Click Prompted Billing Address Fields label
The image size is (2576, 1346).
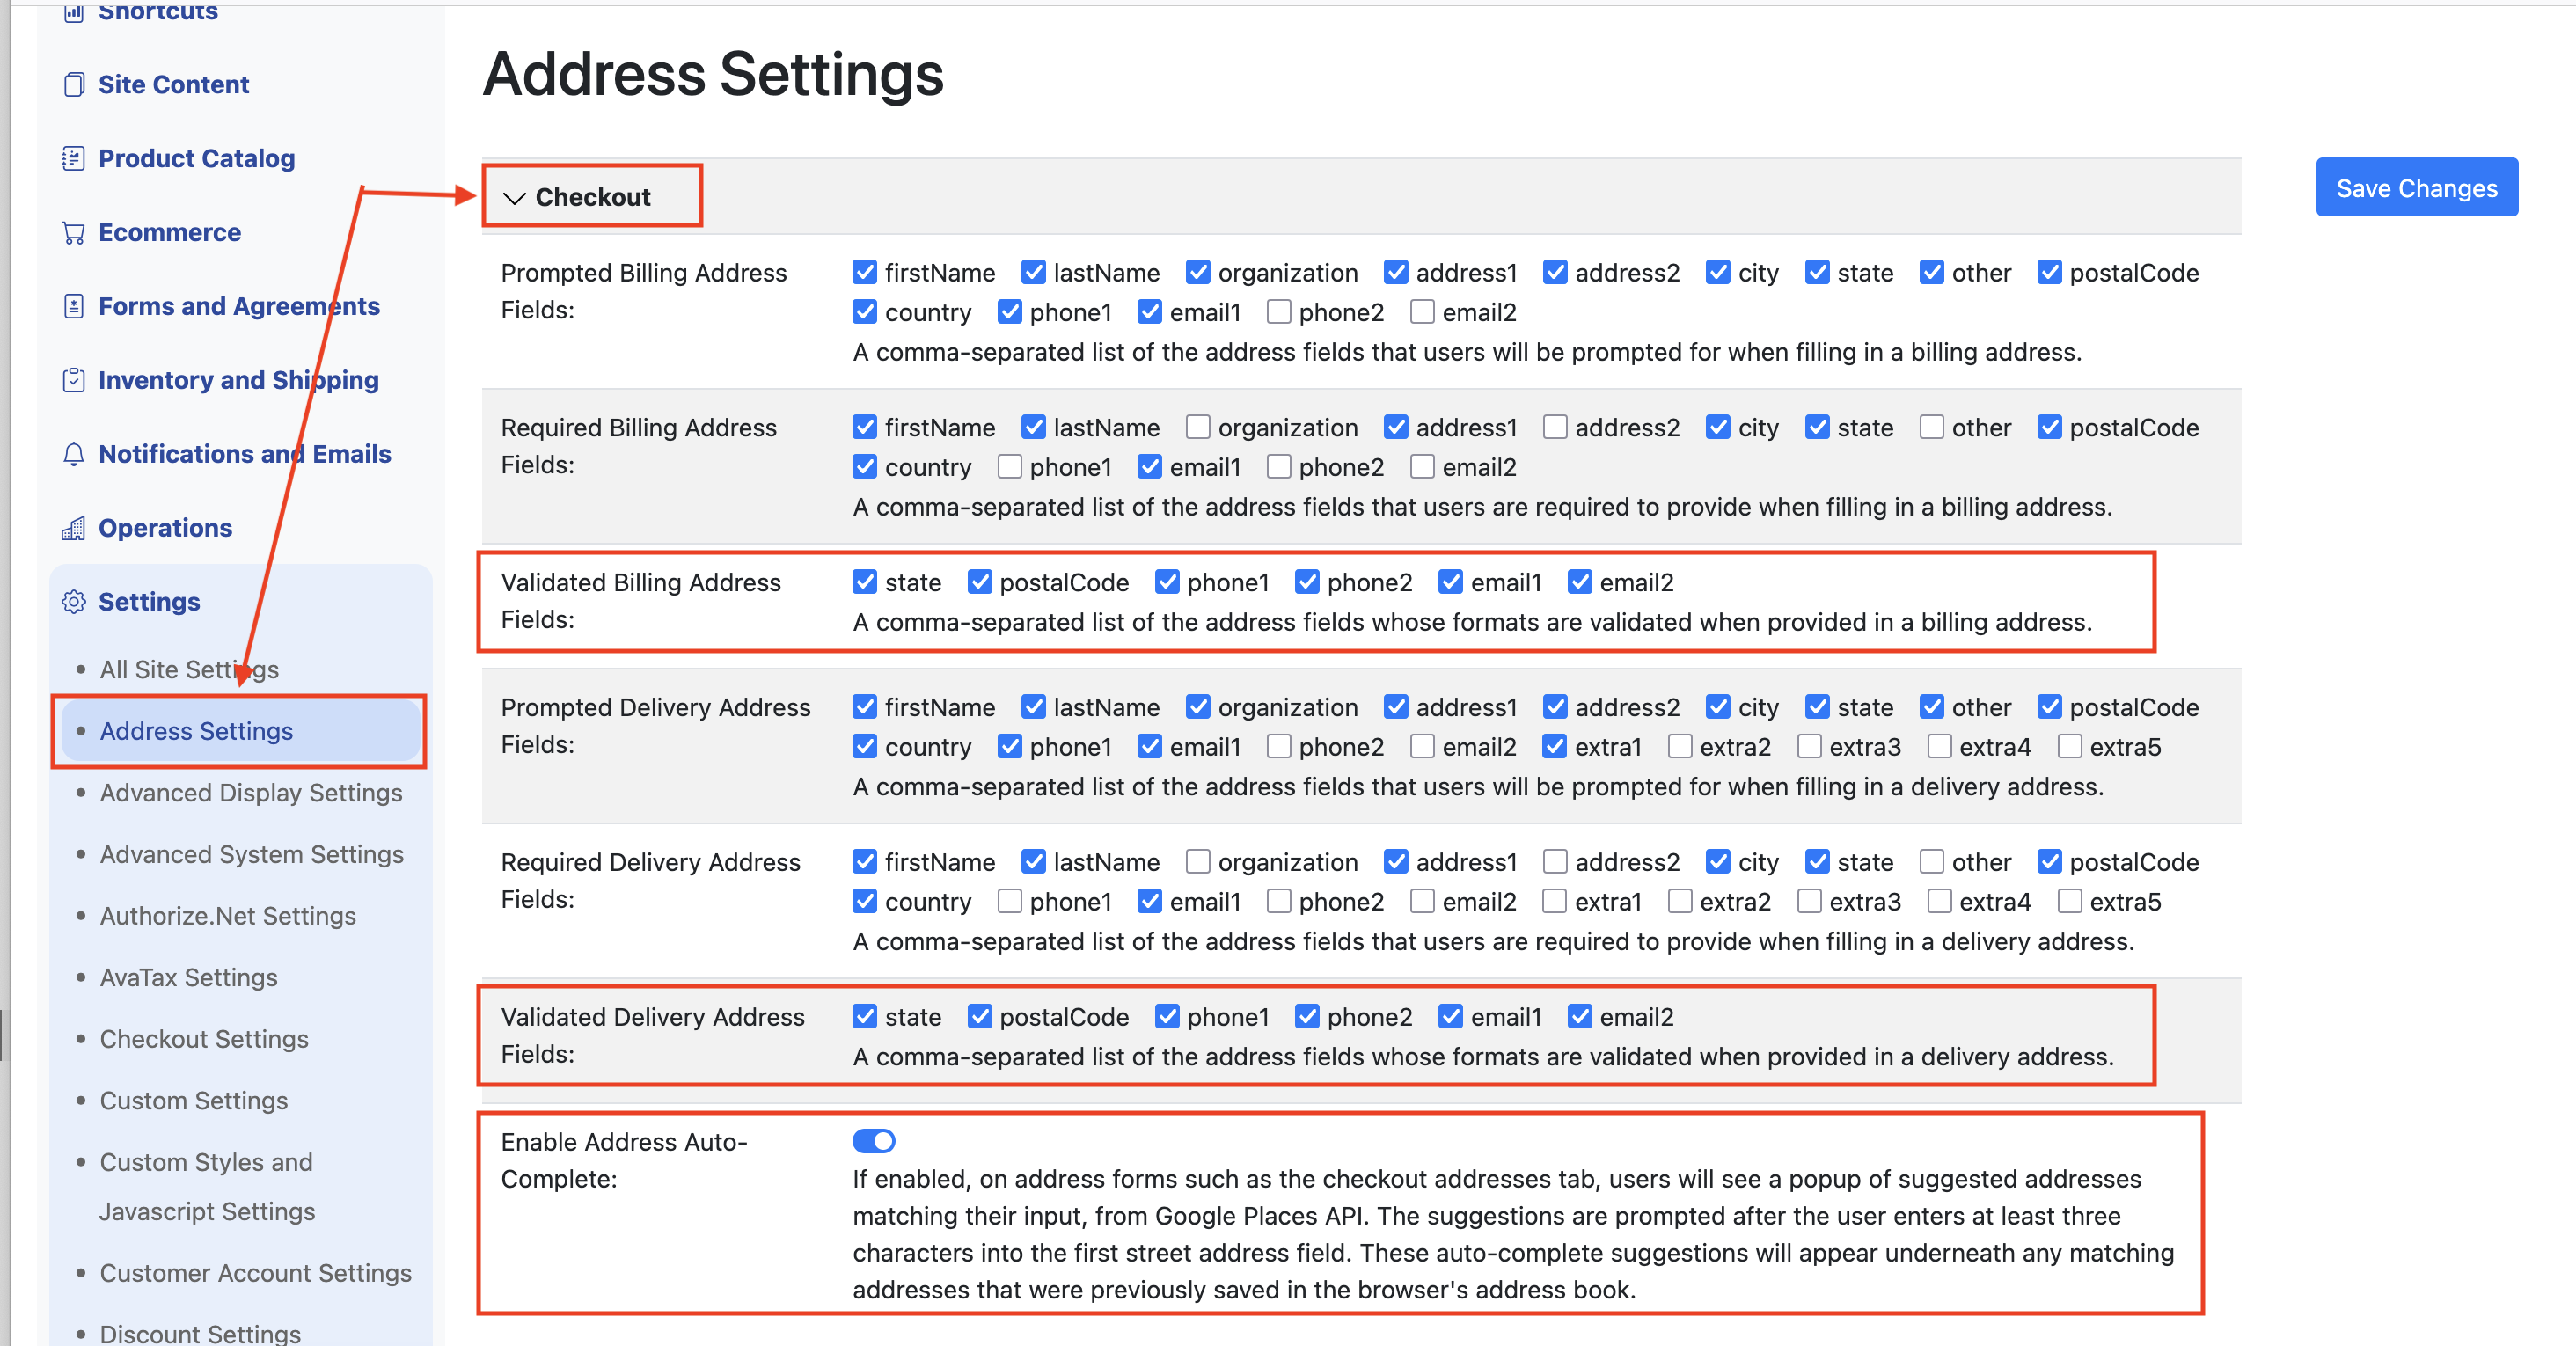click(x=644, y=292)
